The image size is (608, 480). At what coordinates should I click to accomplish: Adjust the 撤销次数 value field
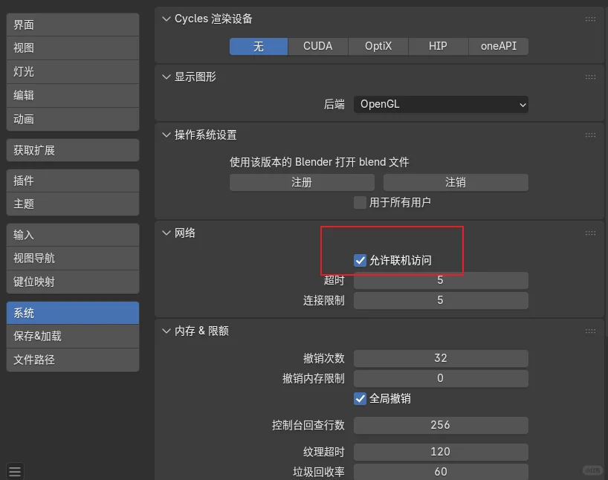coord(441,358)
